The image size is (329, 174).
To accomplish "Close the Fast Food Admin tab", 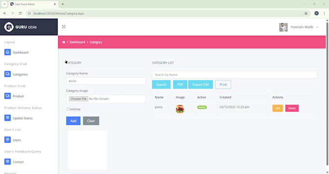I will point(55,4).
